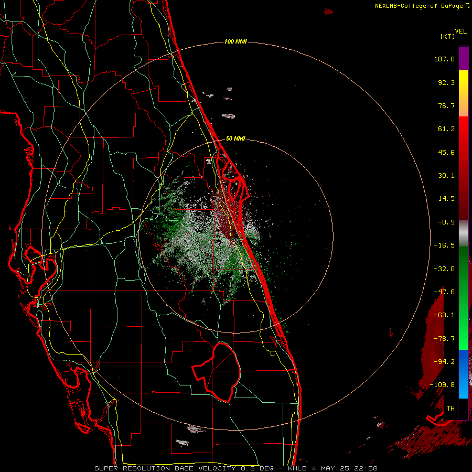
Task: Click the Super-Resolution Base Velocity caption
Action: [x=235, y=468]
